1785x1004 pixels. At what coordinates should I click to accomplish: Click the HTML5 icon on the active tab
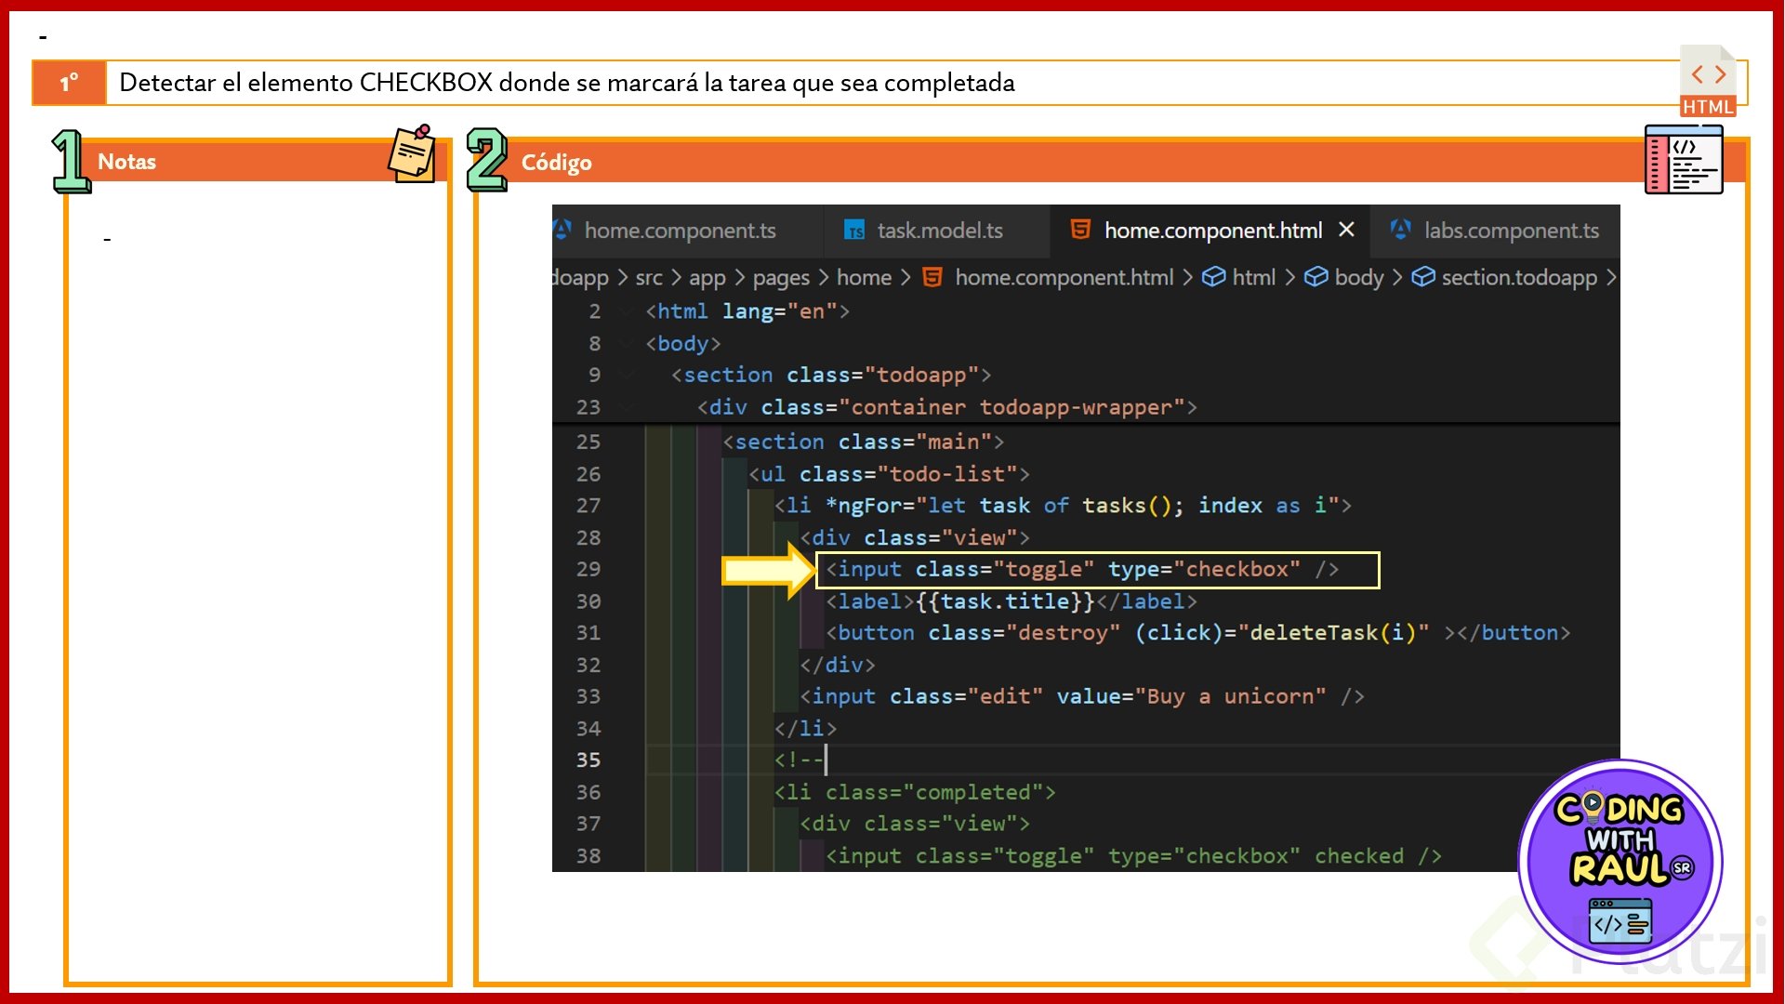pyautogui.click(x=1080, y=230)
